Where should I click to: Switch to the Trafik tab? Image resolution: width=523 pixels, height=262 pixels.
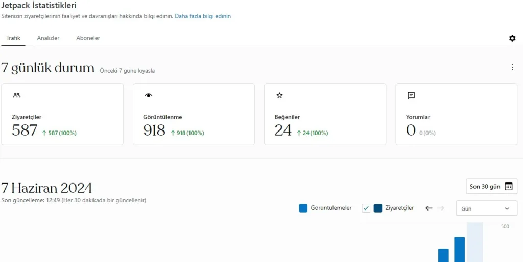click(13, 38)
